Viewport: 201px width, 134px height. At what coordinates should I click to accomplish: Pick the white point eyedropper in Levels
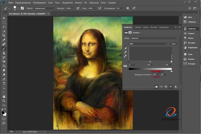(x=125, y=56)
